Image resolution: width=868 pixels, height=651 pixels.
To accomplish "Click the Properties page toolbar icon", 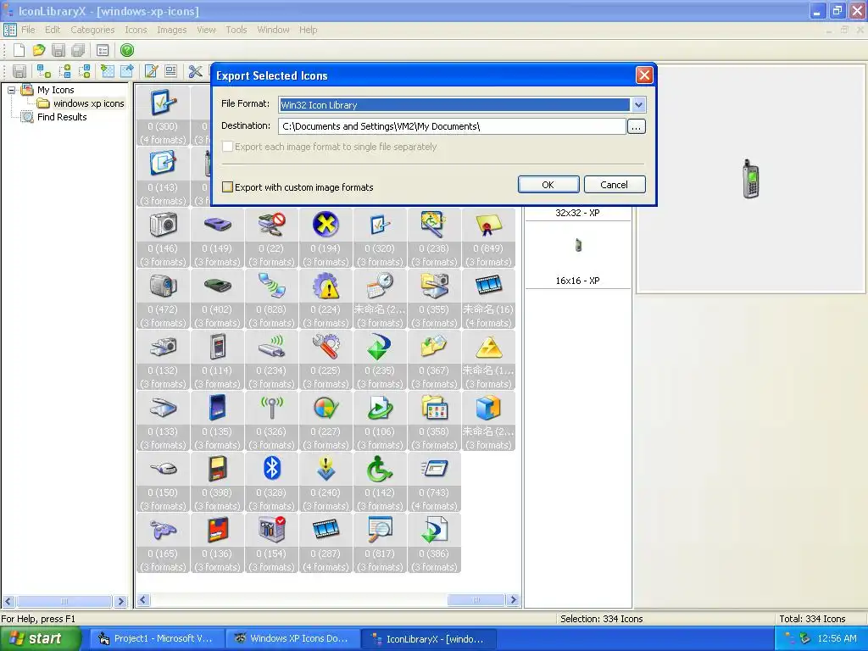I will click(x=171, y=71).
